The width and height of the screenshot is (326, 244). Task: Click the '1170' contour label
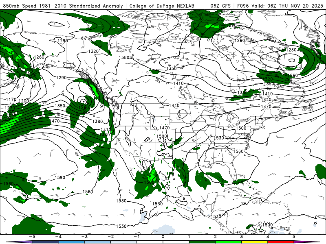click(x=11, y=100)
